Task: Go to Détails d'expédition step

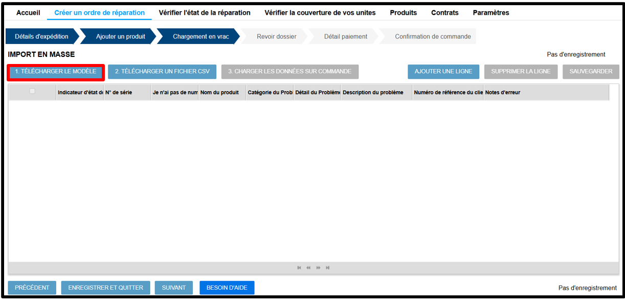Action: point(42,36)
